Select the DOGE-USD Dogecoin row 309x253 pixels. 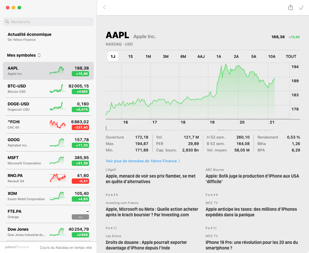pos(48,107)
